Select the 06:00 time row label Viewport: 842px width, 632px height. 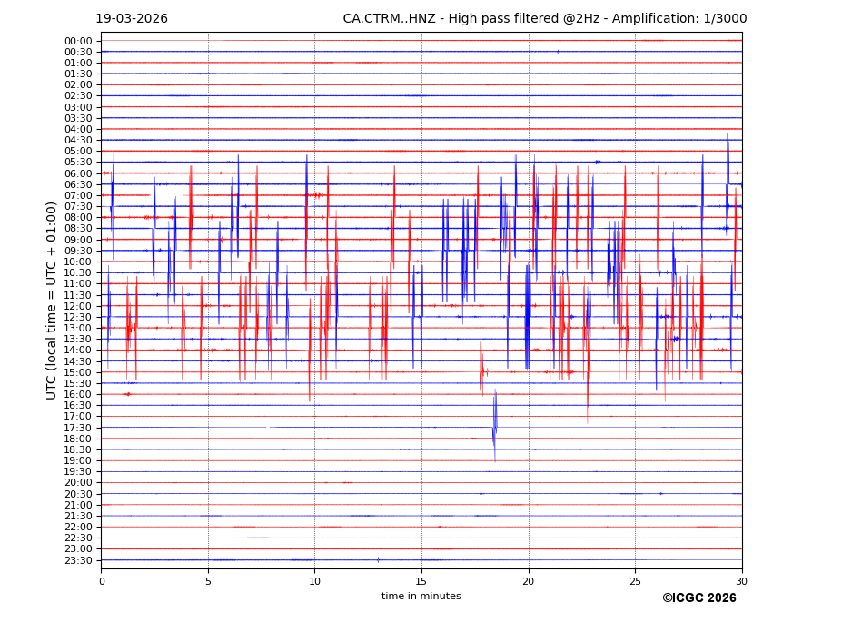coord(77,173)
